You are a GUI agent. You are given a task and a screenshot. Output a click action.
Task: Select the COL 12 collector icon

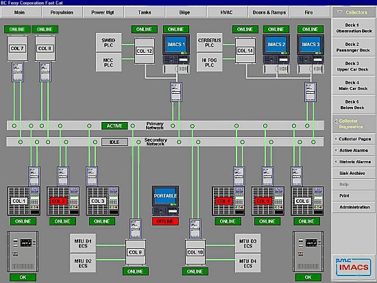click(x=145, y=51)
